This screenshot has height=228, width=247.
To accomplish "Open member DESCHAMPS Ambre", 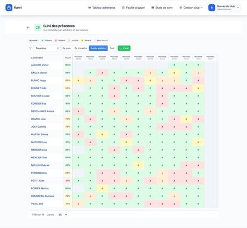I will click(42, 111).
